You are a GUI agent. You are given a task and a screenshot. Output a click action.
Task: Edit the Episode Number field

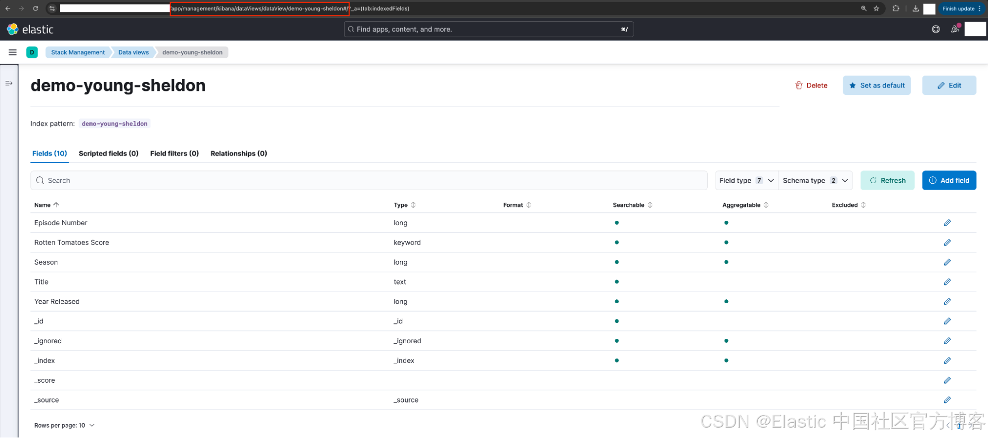tap(947, 223)
